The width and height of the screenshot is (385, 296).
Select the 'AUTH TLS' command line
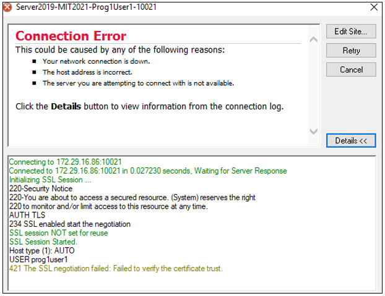(x=27, y=216)
